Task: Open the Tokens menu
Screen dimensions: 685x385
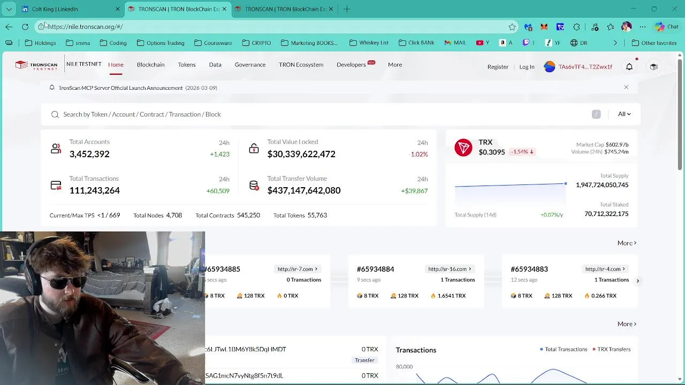Action: (187, 65)
